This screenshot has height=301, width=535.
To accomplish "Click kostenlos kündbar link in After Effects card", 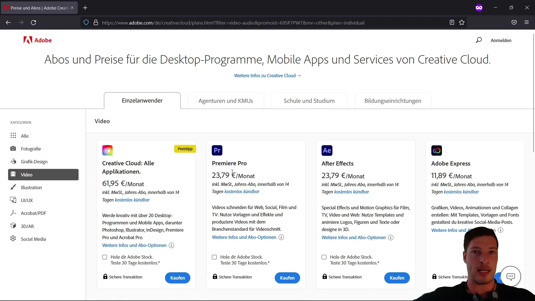I will [x=352, y=192].
